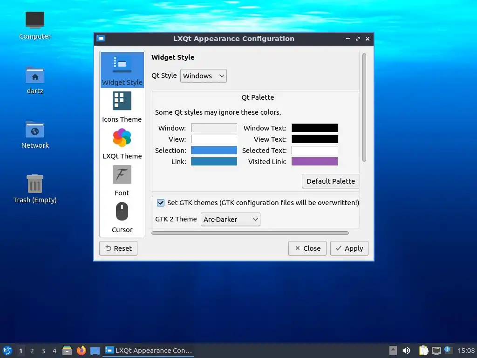Image resolution: width=477 pixels, height=358 pixels.
Task: Change the View color swatch
Action: [214, 139]
